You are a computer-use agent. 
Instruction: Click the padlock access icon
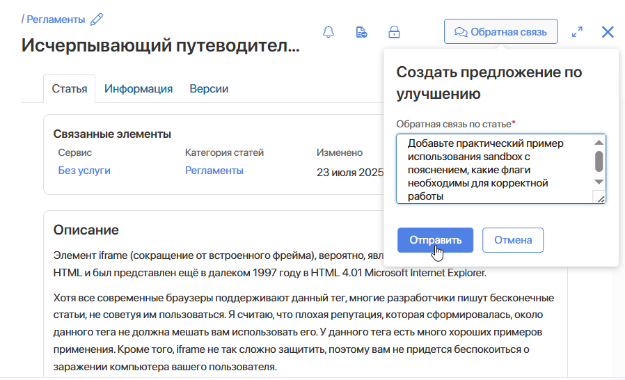(394, 32)
